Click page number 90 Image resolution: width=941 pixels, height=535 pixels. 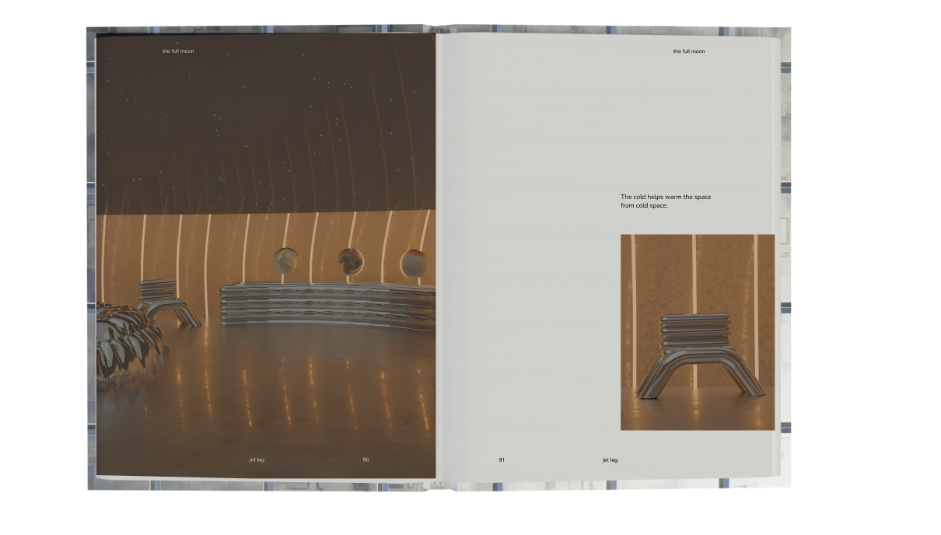(366, 460)
